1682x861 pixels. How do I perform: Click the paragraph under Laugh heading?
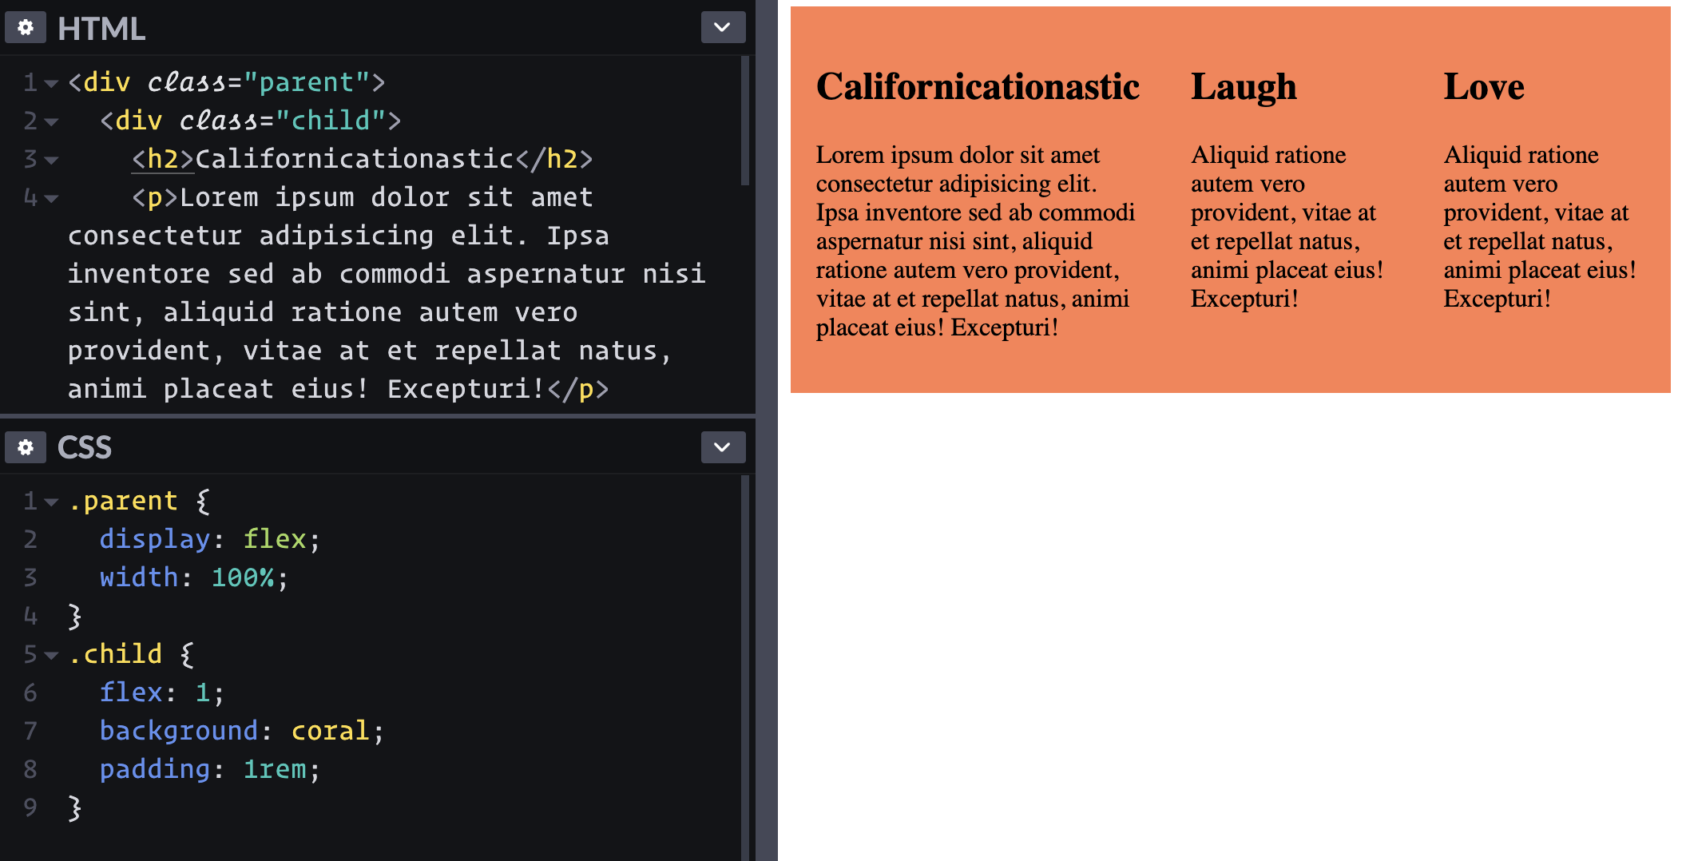pos(1287,227)
